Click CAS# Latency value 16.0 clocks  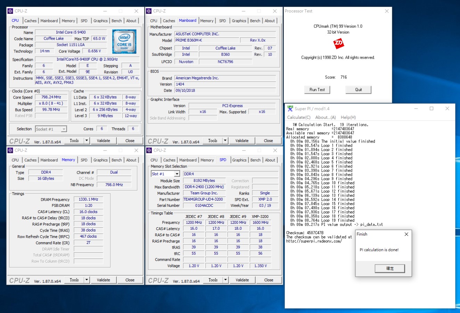coord(88,212)
